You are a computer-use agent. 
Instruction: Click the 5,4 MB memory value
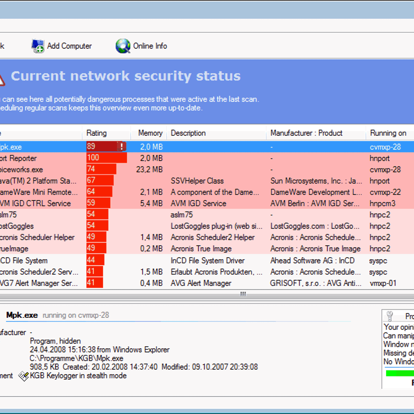pos(151,203)
